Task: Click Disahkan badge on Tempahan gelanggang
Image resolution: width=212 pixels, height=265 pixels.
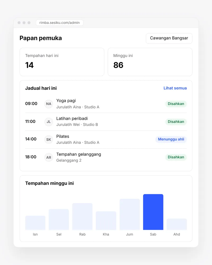Action: pos(176,157)
